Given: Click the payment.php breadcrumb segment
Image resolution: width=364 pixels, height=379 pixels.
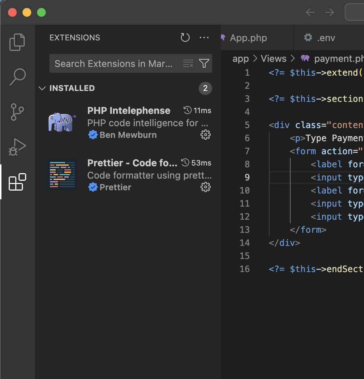Looking at the screenshot, I should tap(339, 59).
